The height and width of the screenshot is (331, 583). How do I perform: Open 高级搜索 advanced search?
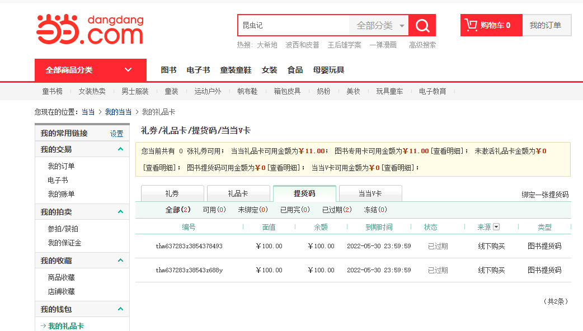click(422, 45)
